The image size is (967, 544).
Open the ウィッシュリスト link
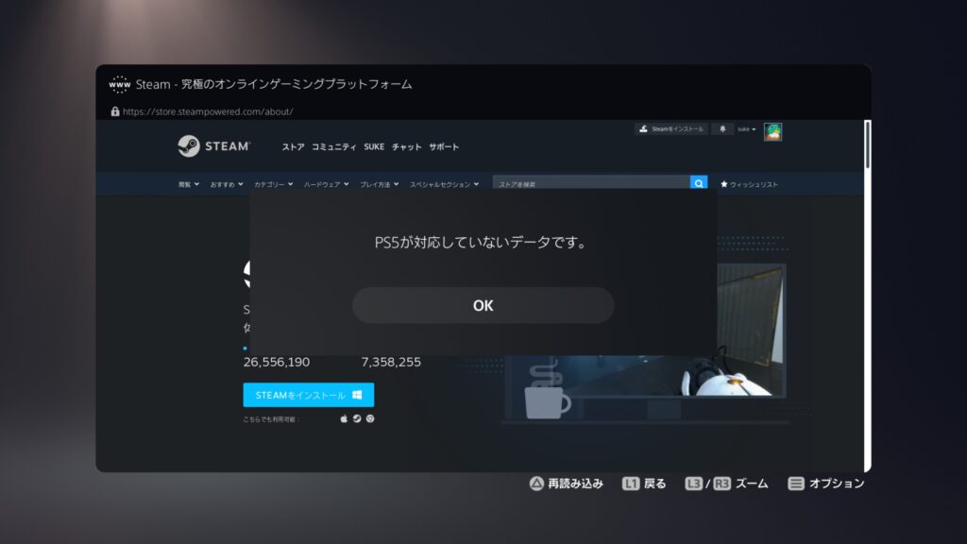(x=749, y=184)
